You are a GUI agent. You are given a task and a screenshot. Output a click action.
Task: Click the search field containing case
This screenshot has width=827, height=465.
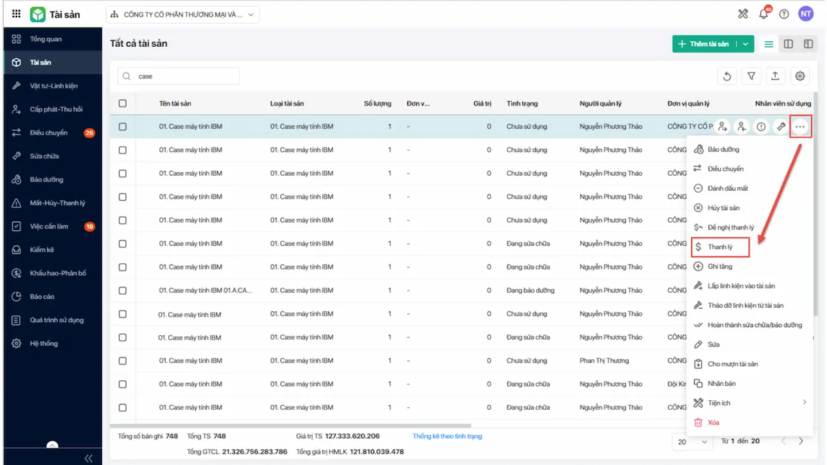(x=178, y=76)
